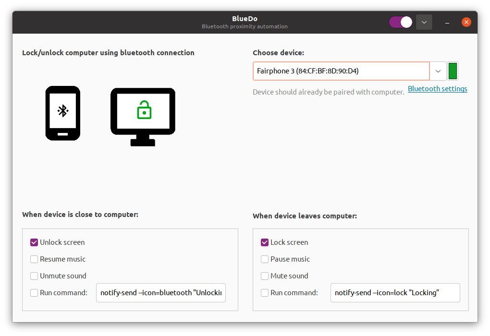Enable the Mute sound checkbox
This screenshot has height=336, width=490.
(265, 276)
